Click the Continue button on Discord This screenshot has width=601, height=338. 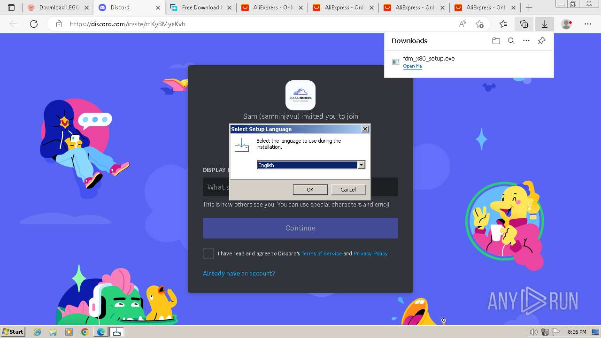pos(300,228)
